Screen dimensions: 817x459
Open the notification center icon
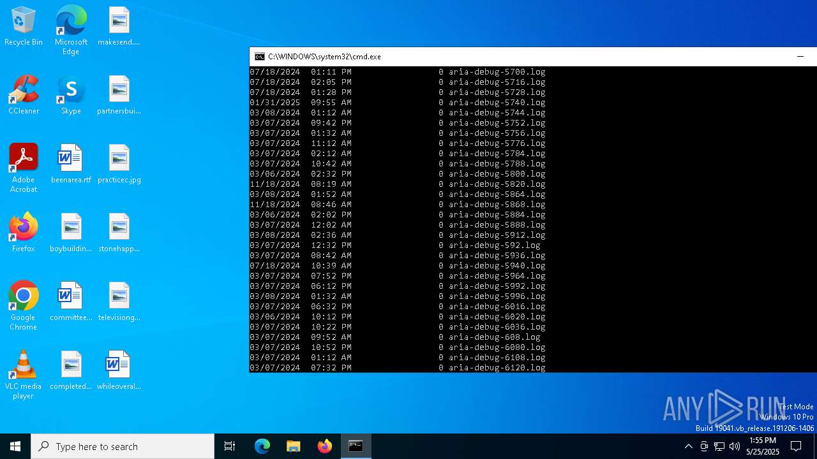click(x=796, y=446)
